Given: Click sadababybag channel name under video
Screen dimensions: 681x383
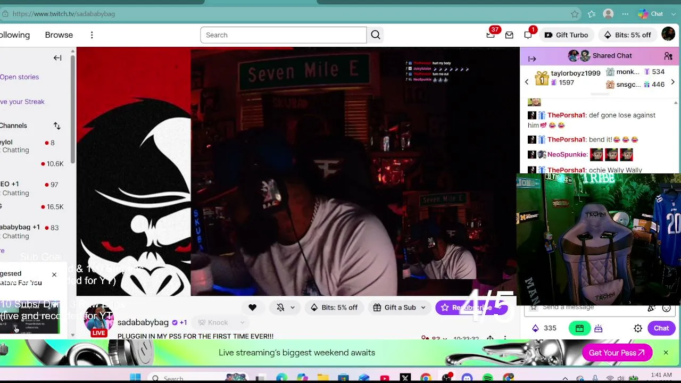Looking at the screenshot, I should tap(143, 322).
